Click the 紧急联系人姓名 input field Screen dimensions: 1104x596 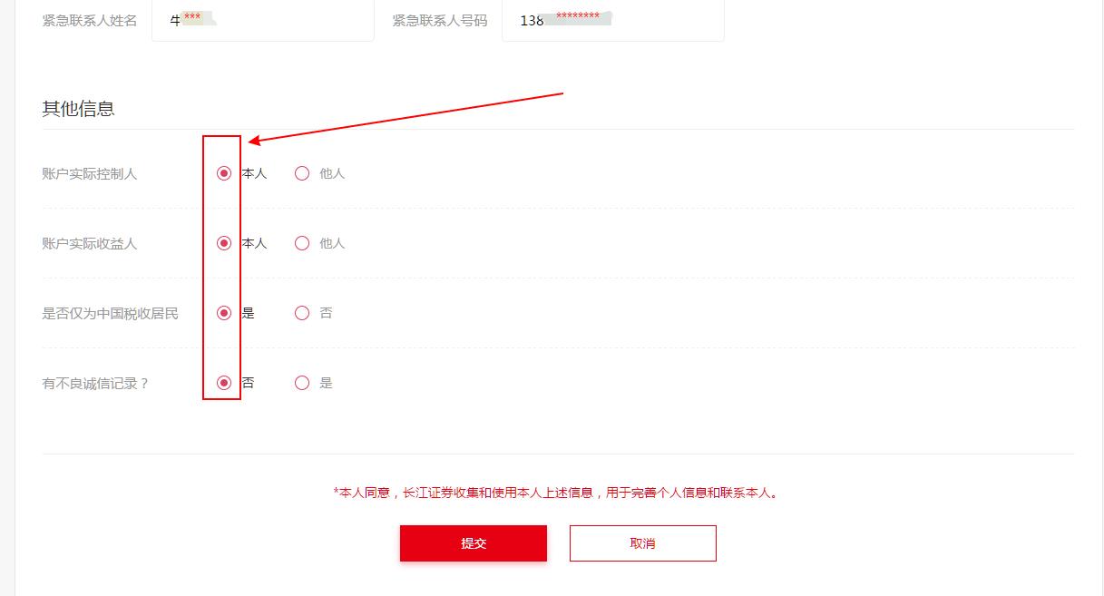[x=263, y=20]
